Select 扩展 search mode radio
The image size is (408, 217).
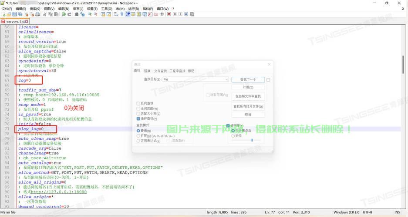(138, 136)
